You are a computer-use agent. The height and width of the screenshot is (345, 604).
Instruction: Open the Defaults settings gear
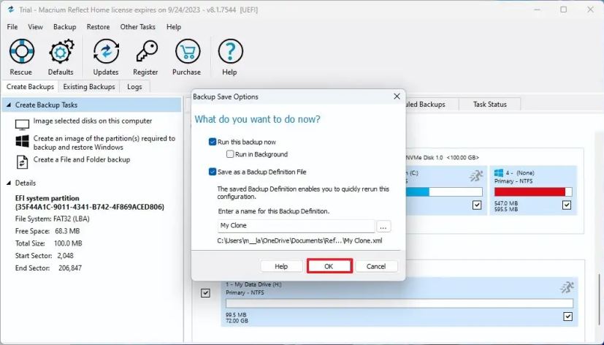pos(61,51)
